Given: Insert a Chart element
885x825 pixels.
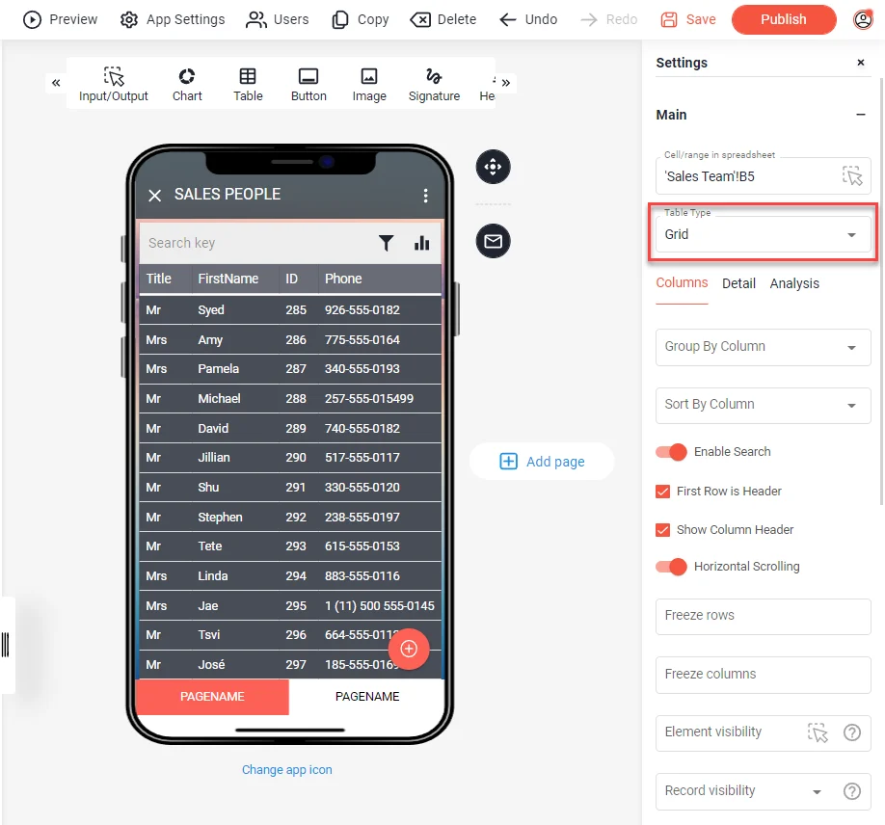Looking at the screenshot, I should [x=187, y=84].
